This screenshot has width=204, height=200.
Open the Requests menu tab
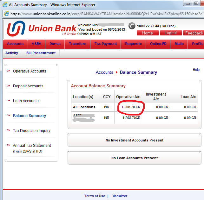pyautogui.click(x=133, y=44)
